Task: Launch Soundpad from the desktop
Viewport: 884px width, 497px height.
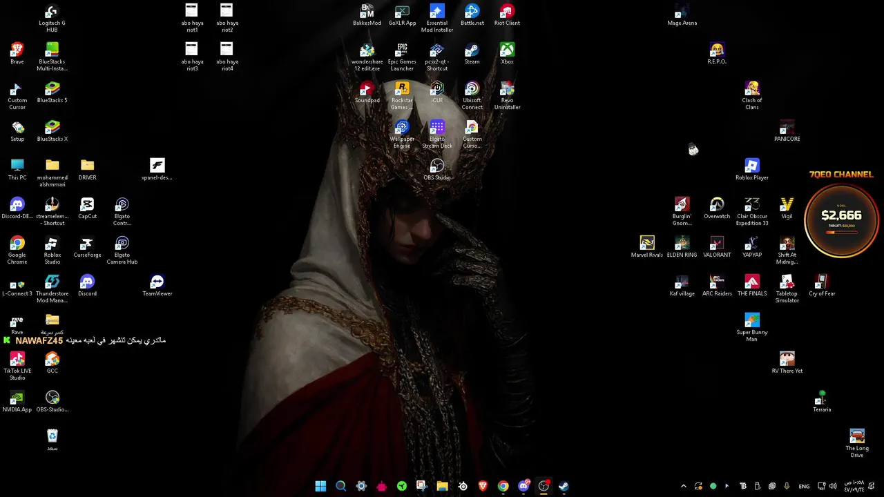Action: pos(367,92)
